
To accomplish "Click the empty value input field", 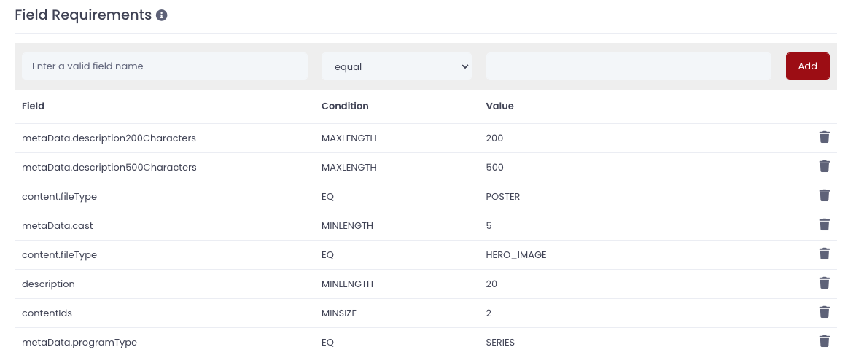I will coord(629,66).
